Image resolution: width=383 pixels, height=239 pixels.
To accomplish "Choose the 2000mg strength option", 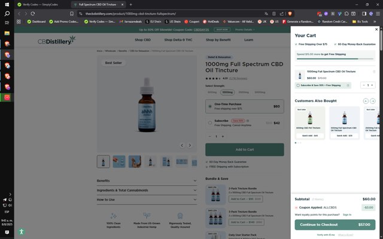I will coord(244,93).
